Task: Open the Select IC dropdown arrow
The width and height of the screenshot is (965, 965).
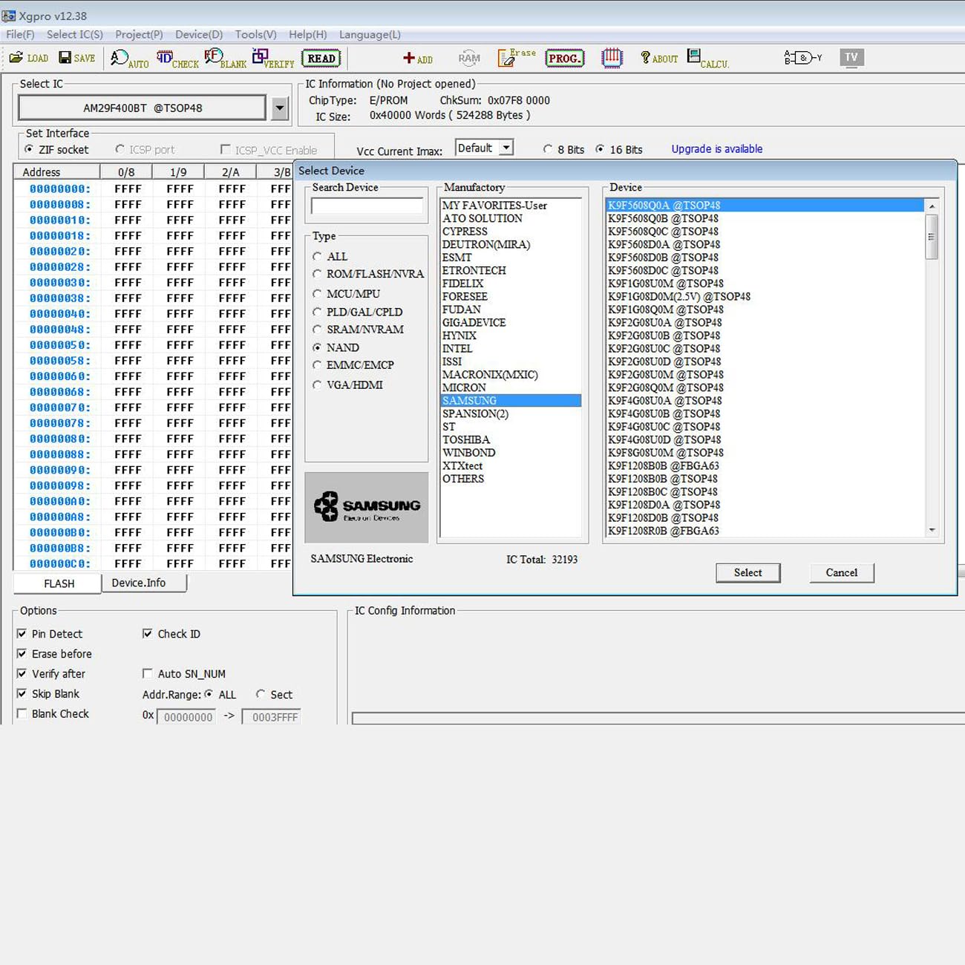Action: (x=279, y=108)
